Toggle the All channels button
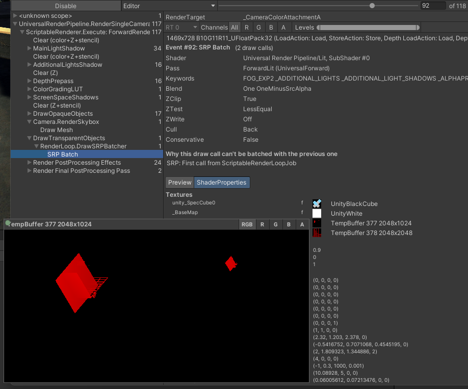The image size is (468, 389). (234, 28)
